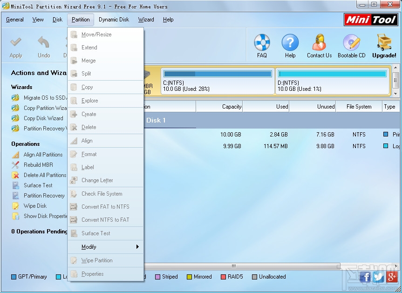Expand the Modify submenu
The height and width of the screenshot is (293, 402).
(x=89, y=246)
